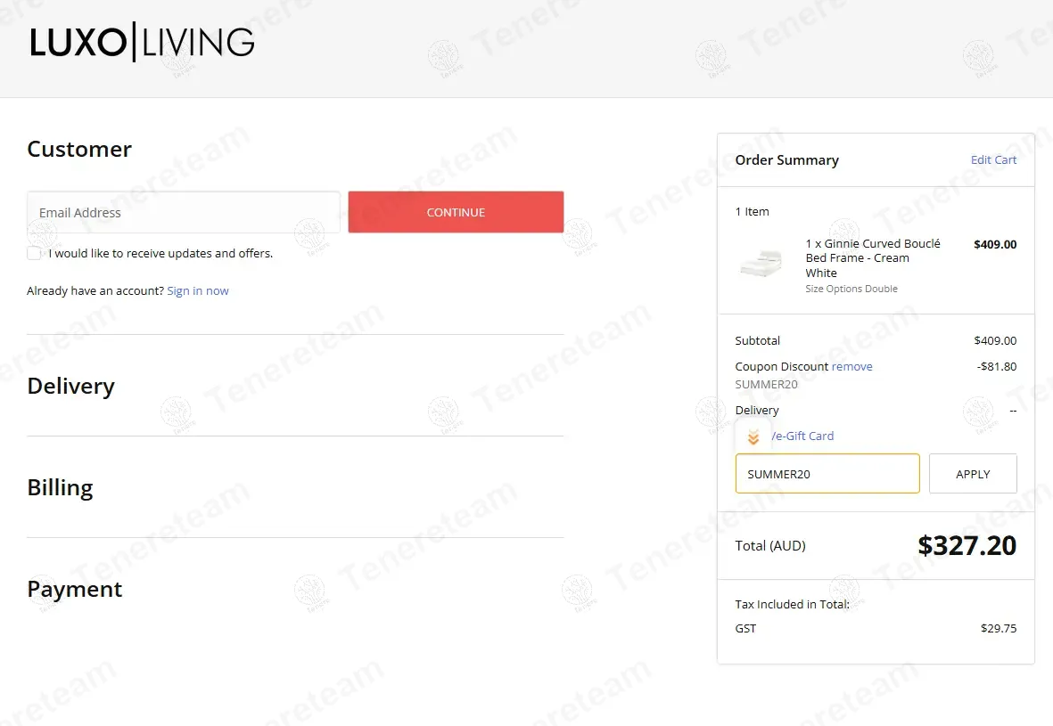Open the e-Gift Card link
This screenshot has width=1053, height=726.
802,436
